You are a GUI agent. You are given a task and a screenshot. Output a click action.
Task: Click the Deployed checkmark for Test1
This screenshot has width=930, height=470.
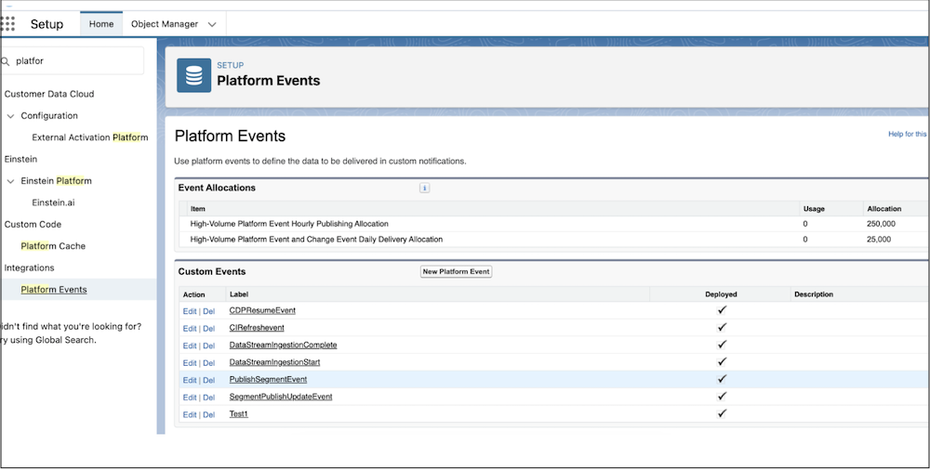[722, 413]
